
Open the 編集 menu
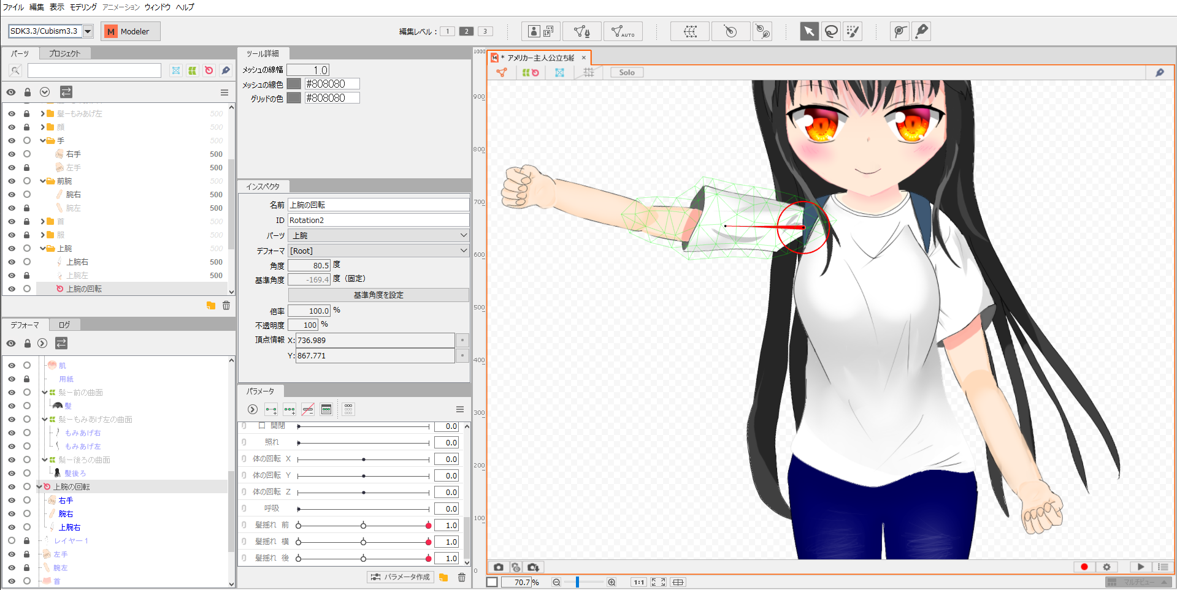point(37,7)
